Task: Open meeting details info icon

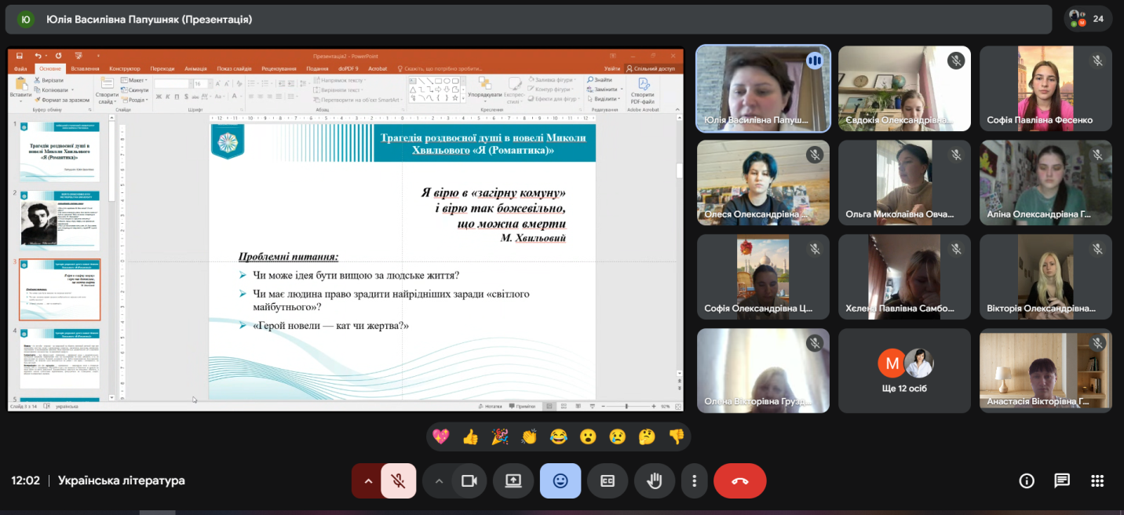Action: [x=1025, y=480]
